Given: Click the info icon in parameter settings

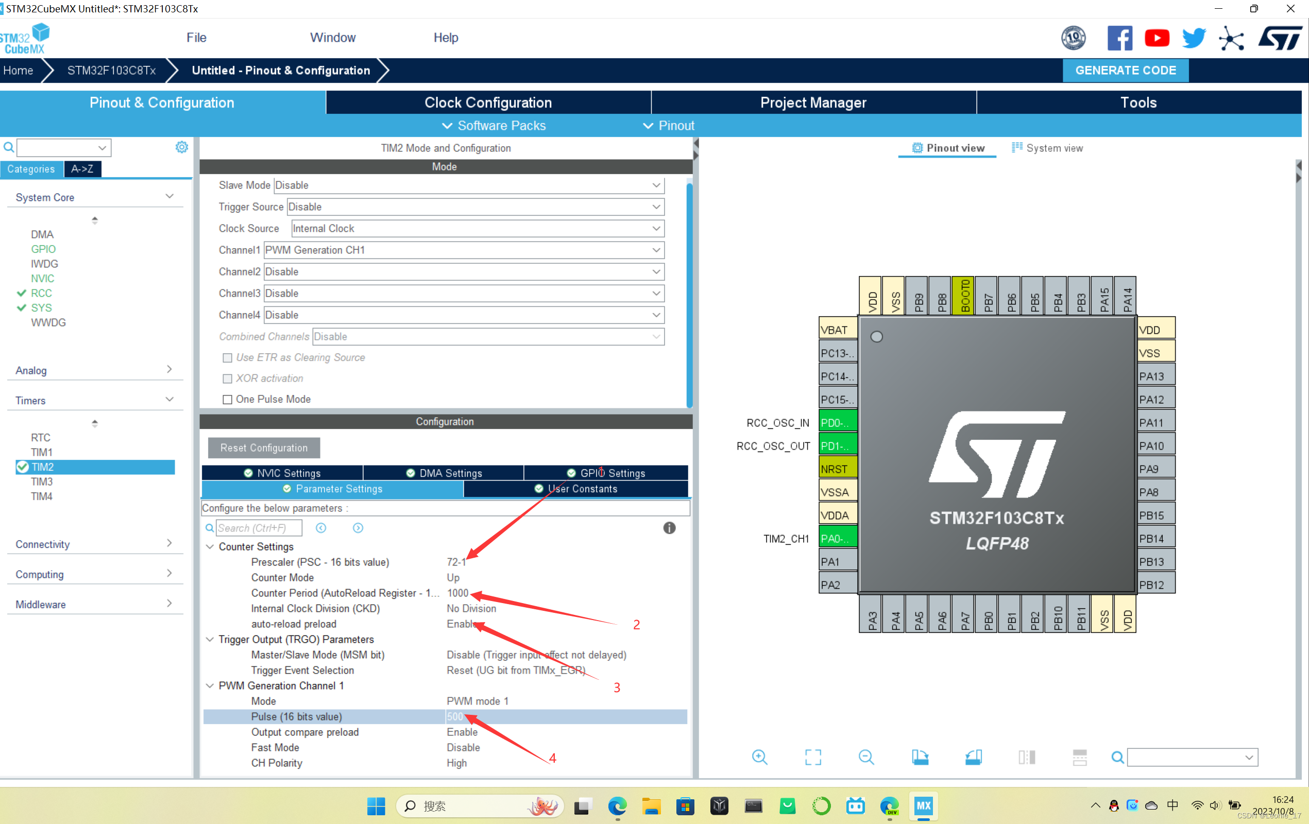Looking at the screenshot, I should coord(669,528).
